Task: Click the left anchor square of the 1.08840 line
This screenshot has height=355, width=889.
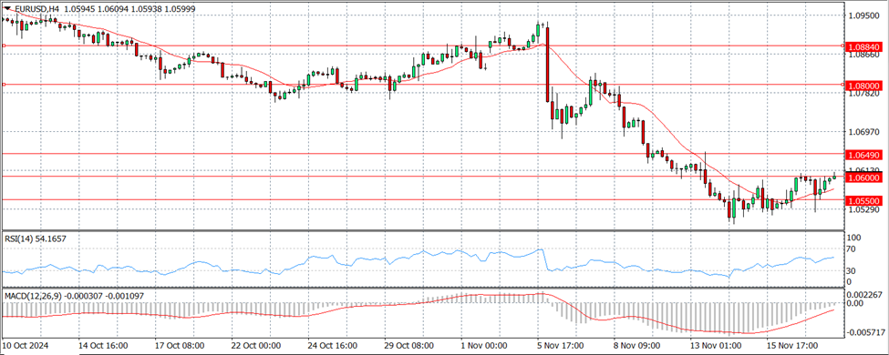Action: 4,46
